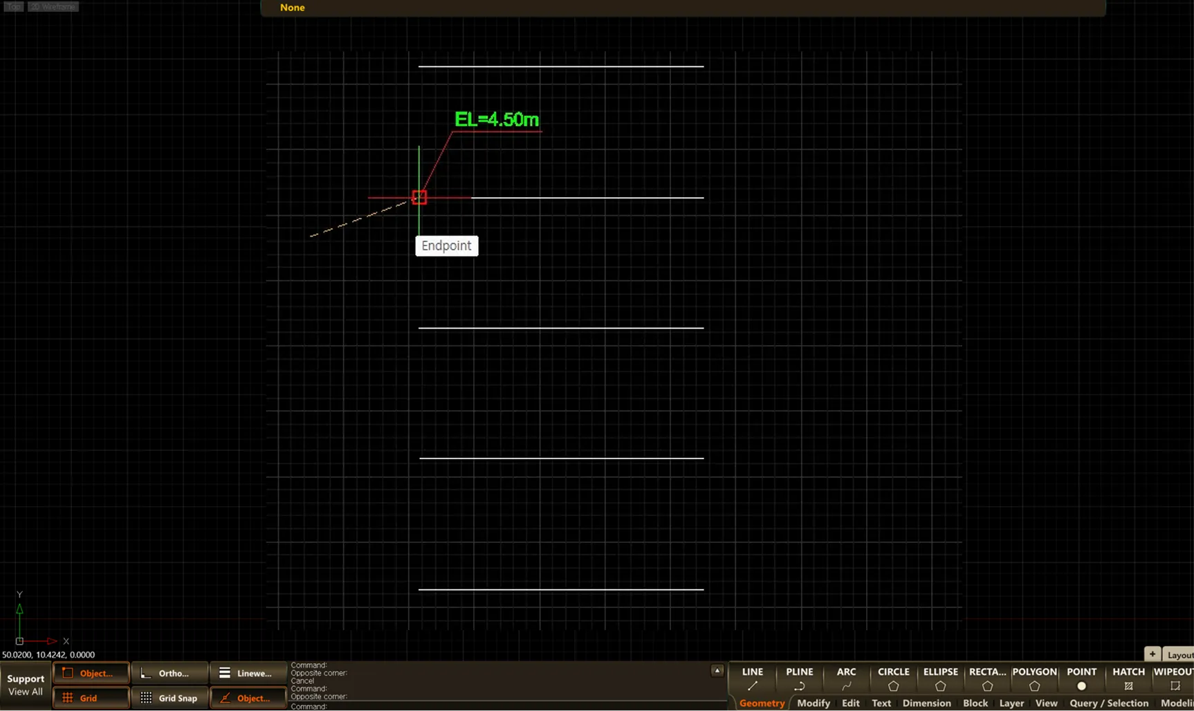Open the Modeling tab

coord(1176,703)
